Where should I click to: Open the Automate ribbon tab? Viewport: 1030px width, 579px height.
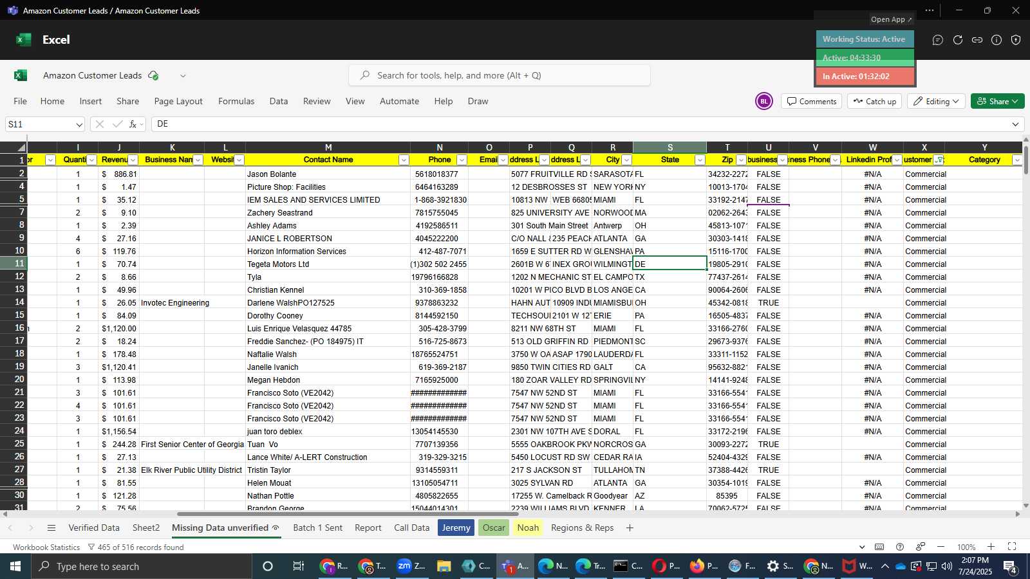[x=399, y=101]
